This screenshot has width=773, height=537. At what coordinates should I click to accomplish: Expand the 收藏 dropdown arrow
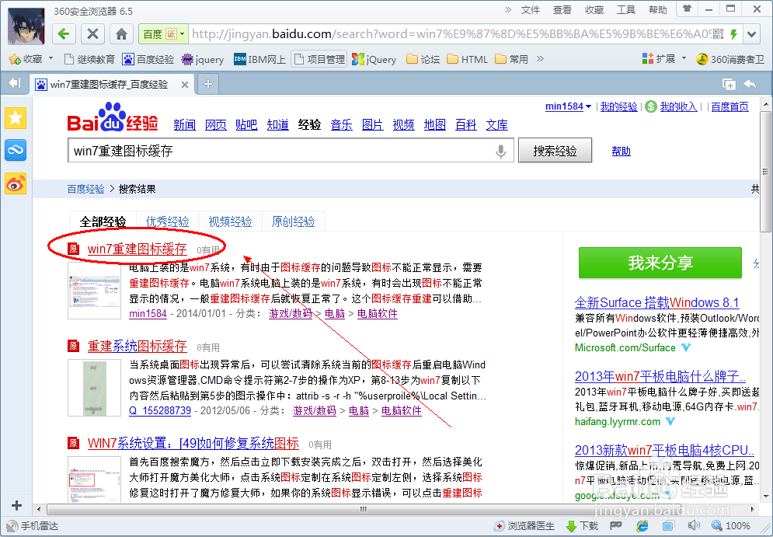[x=50, y=59]
